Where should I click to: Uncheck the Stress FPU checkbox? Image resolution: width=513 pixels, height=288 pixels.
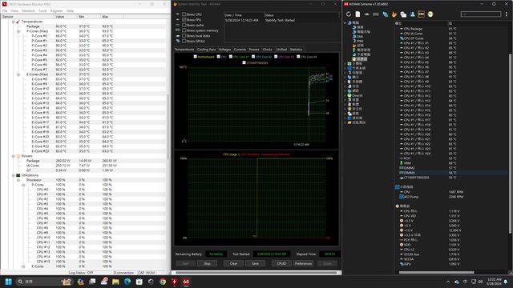[184, 19]
